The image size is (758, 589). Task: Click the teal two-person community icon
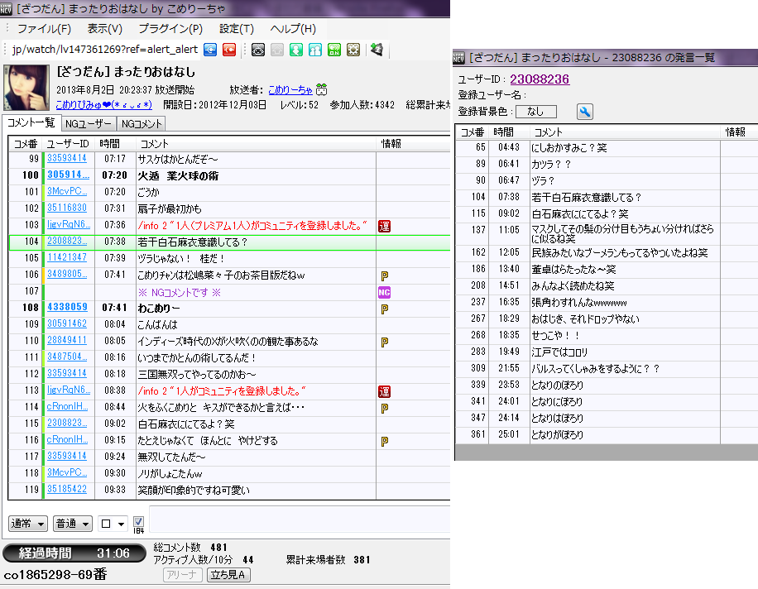click(315, 50)
